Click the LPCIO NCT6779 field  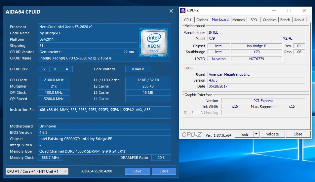tap(256, 59)
